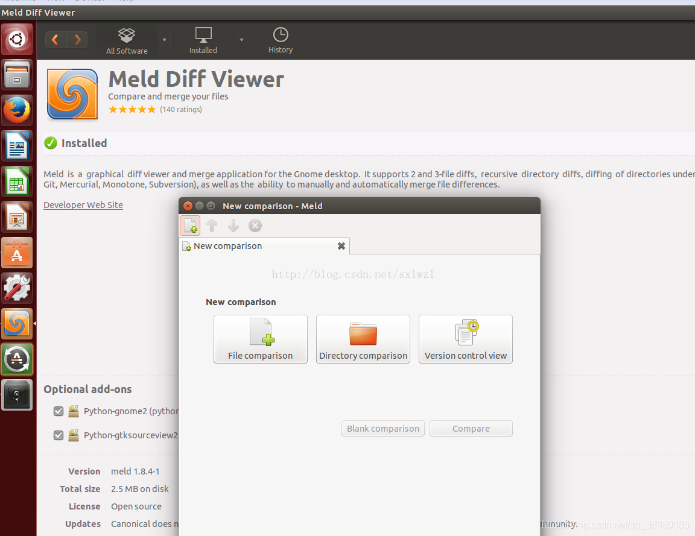Image resolution: width=695 pixels, height=536 pixels.
Task: Open the dropdown next to Installed
Action: click(241, 40)
